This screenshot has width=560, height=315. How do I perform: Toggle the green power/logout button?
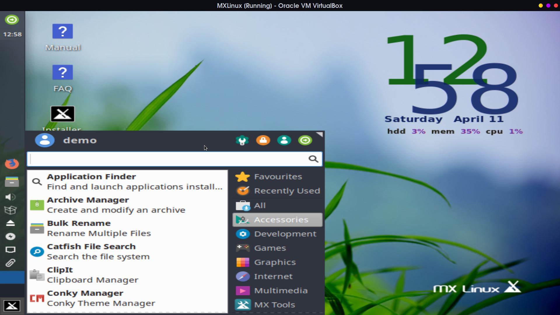click(305, 140)
